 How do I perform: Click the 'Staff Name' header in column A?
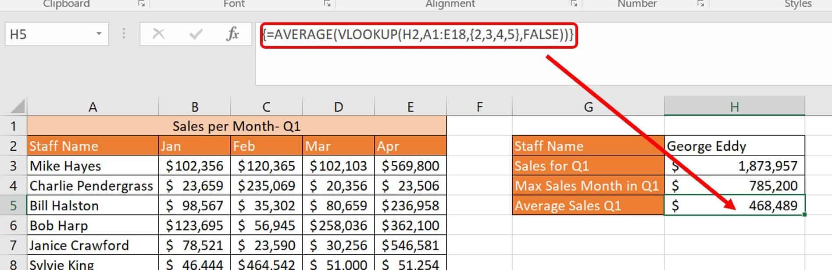(93, 146)
